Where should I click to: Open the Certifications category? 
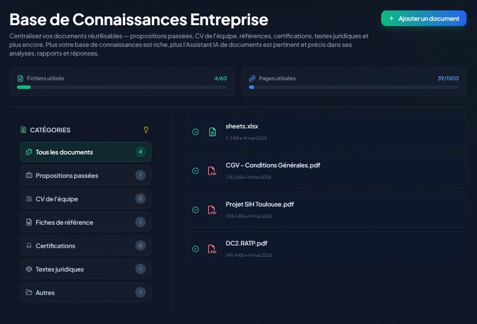point(85,245)
